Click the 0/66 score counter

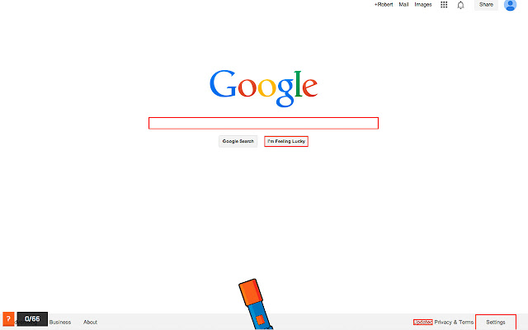click(32, 319)
